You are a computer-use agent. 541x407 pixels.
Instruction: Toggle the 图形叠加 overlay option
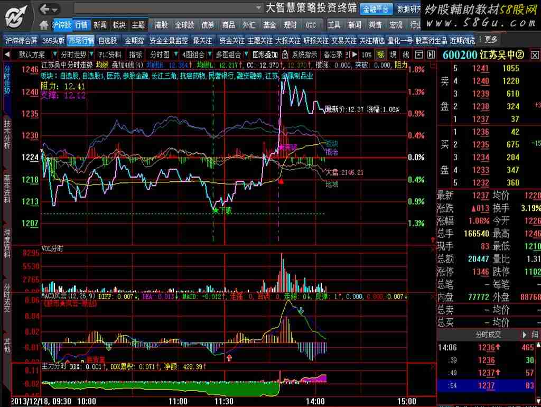pyautogui.click(x=265, y=54)
